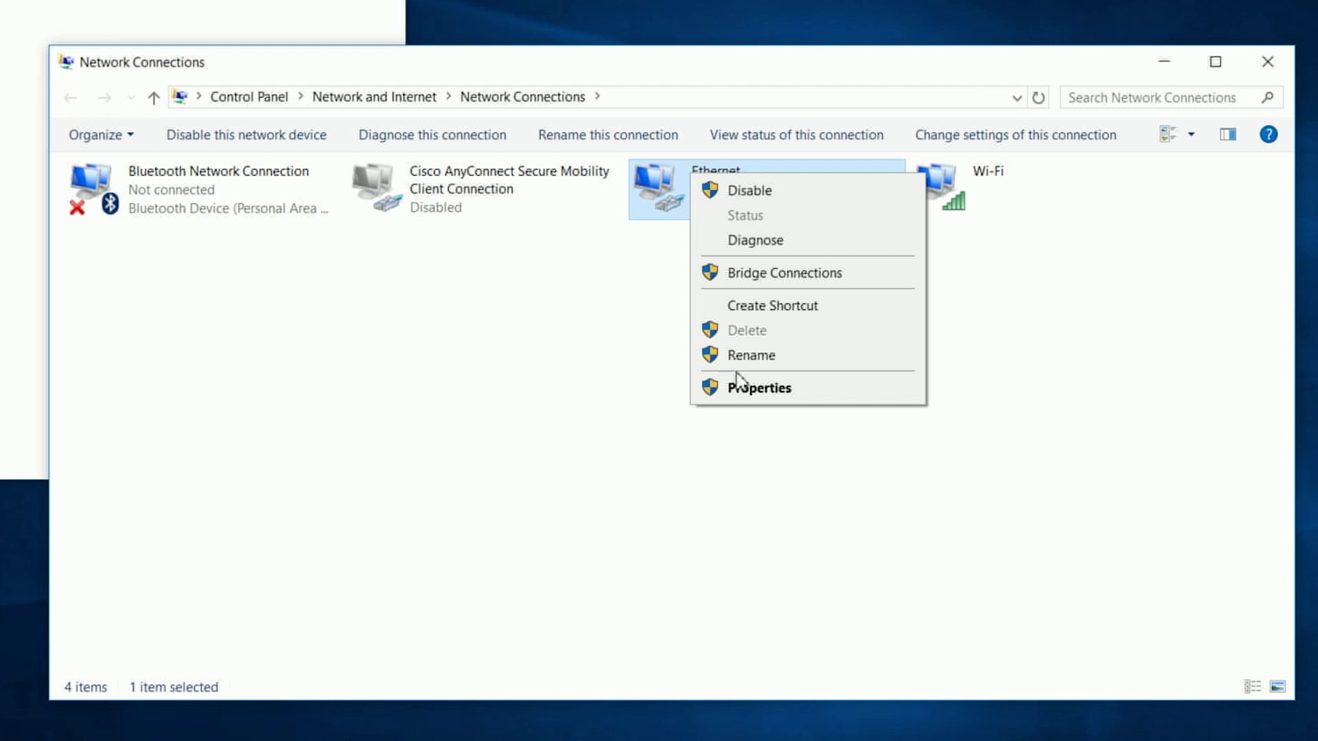
Task: Open the Help question mark icon
Action: tap(1268, 134)
